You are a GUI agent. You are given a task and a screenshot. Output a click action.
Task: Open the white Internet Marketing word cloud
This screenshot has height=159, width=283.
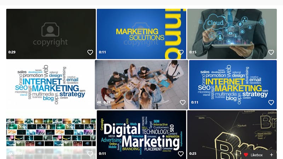pyautogui.click(x=51, y=85)
